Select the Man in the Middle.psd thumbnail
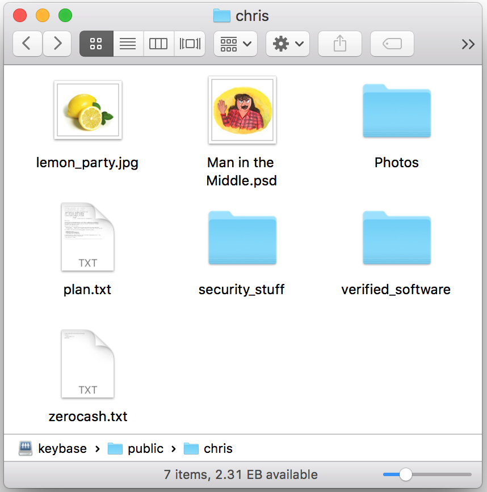This screenshot has width=487, height=492. (x=242, y=110)
